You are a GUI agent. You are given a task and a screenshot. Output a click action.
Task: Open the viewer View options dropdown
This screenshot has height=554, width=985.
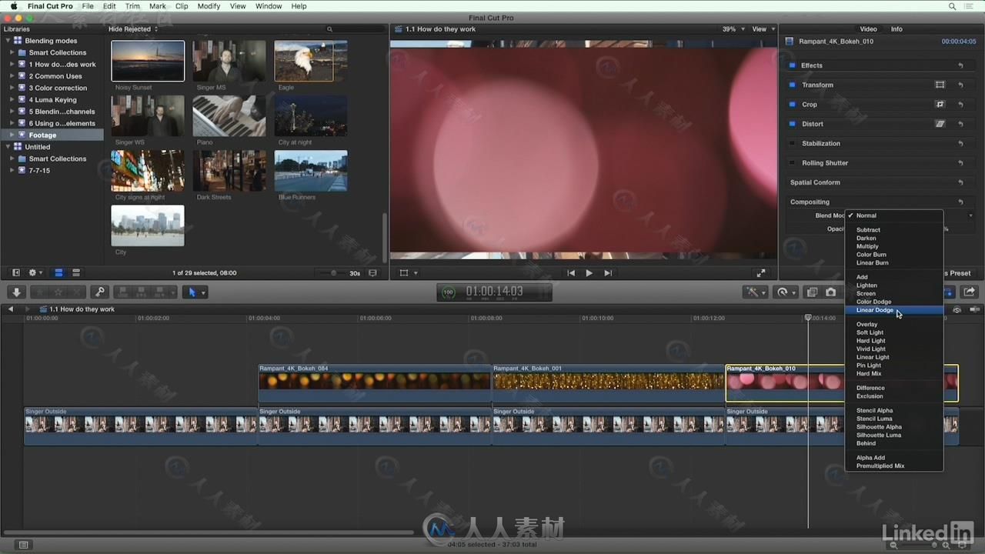coord(763,29)
